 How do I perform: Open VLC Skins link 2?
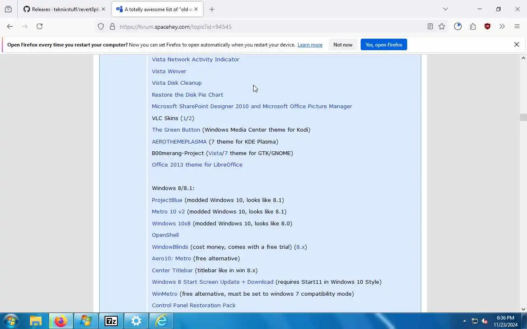point(190,118)
